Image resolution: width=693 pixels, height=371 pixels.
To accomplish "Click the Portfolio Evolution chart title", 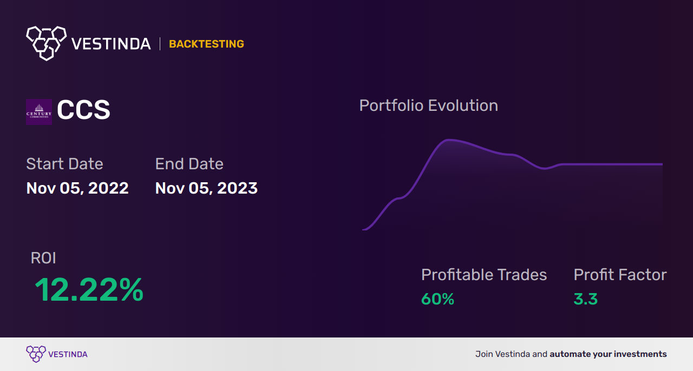I will pos(428,105).
